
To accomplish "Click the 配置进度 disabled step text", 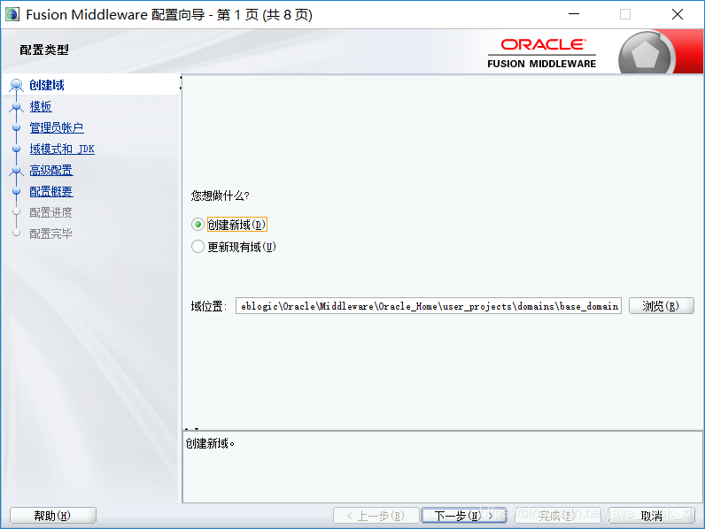I will point(50,212).
